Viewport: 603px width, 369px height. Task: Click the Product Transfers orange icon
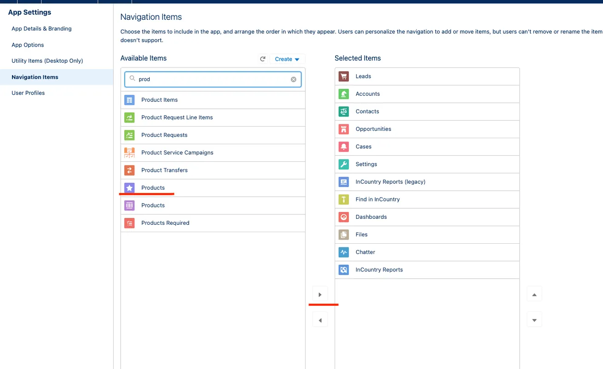click(129, 170)
